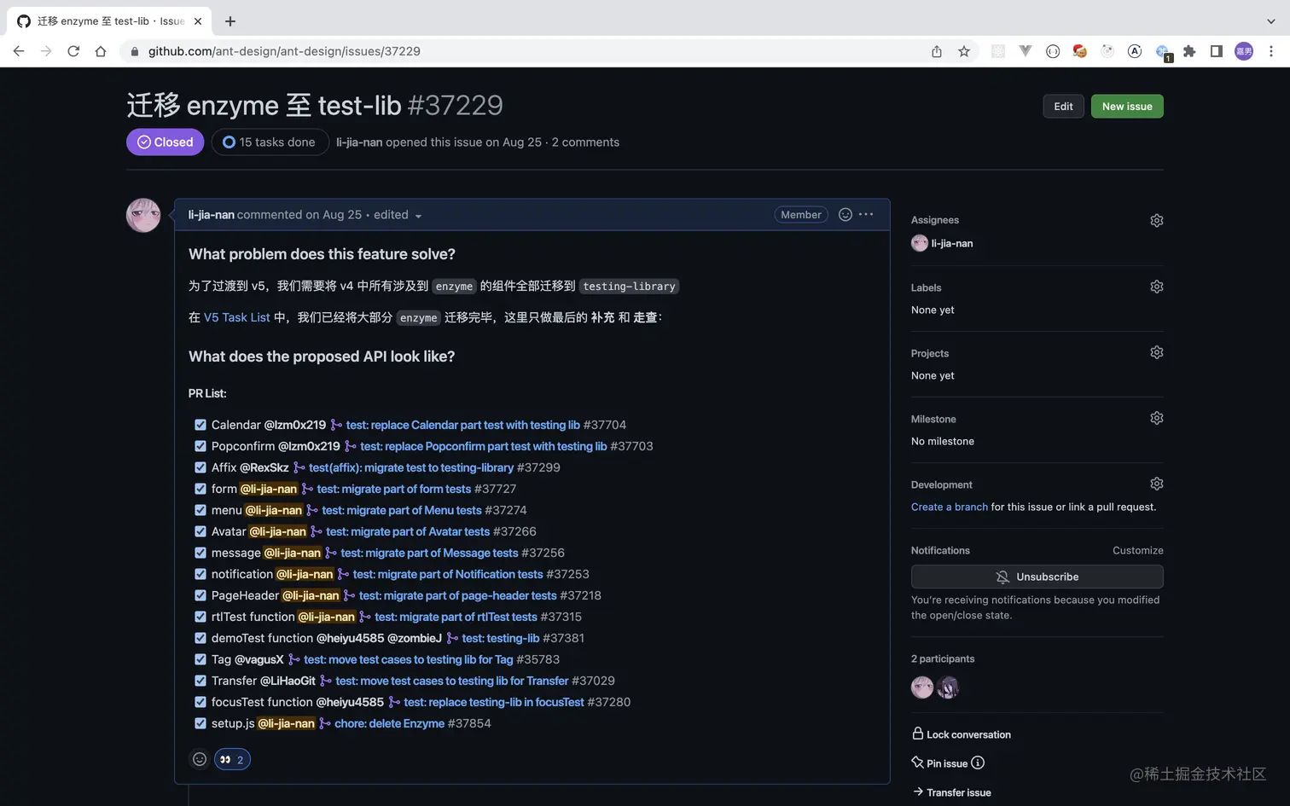Click the browser forward arrow
The image size is (1290, 806).
click(x=46, y=51)
